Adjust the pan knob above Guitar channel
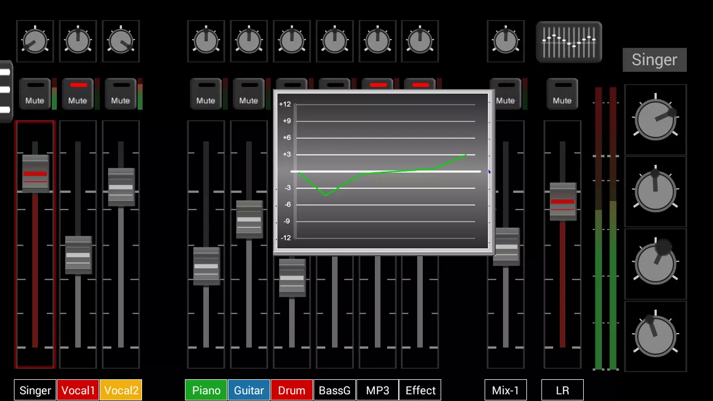The width and height of the screenshot is (713, 401). [249, 41]
